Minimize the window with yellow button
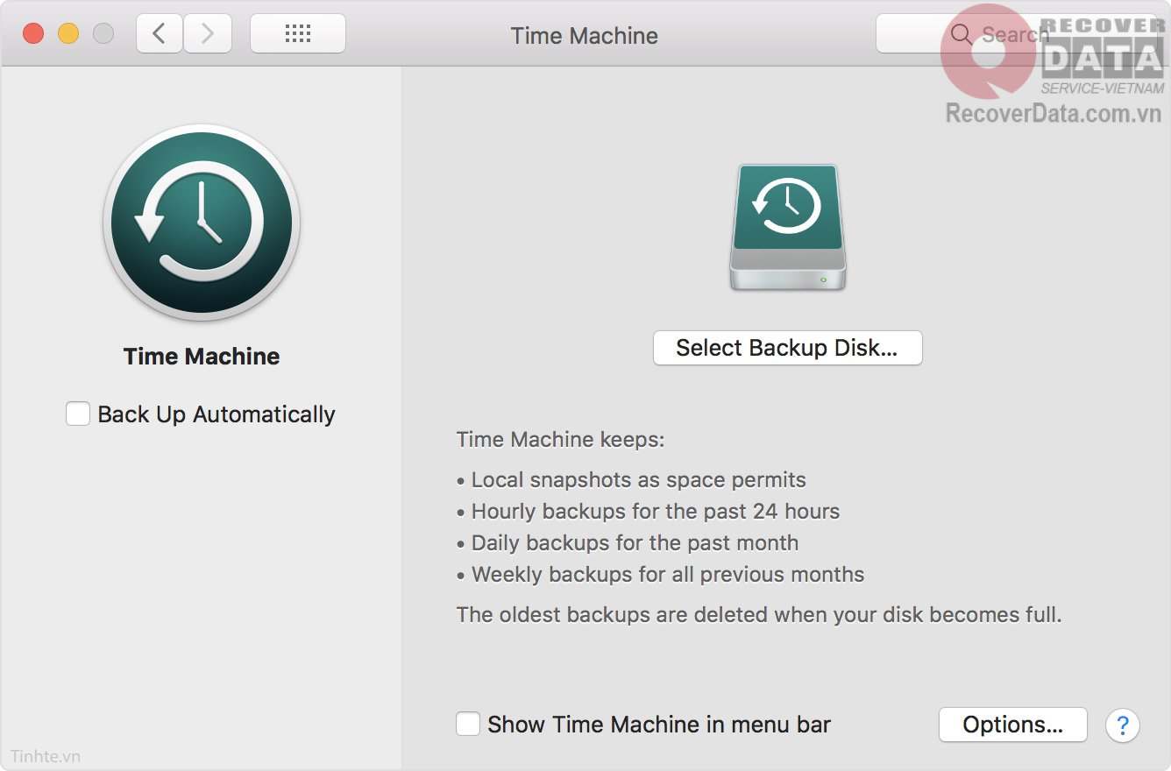 tap(68, 34)
